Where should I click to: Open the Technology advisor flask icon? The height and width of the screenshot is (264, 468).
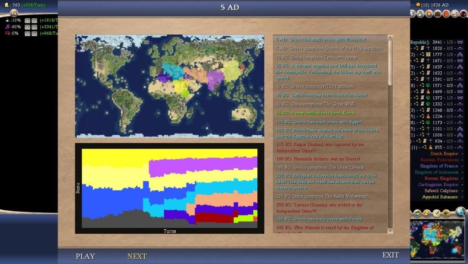pos(420,14)
